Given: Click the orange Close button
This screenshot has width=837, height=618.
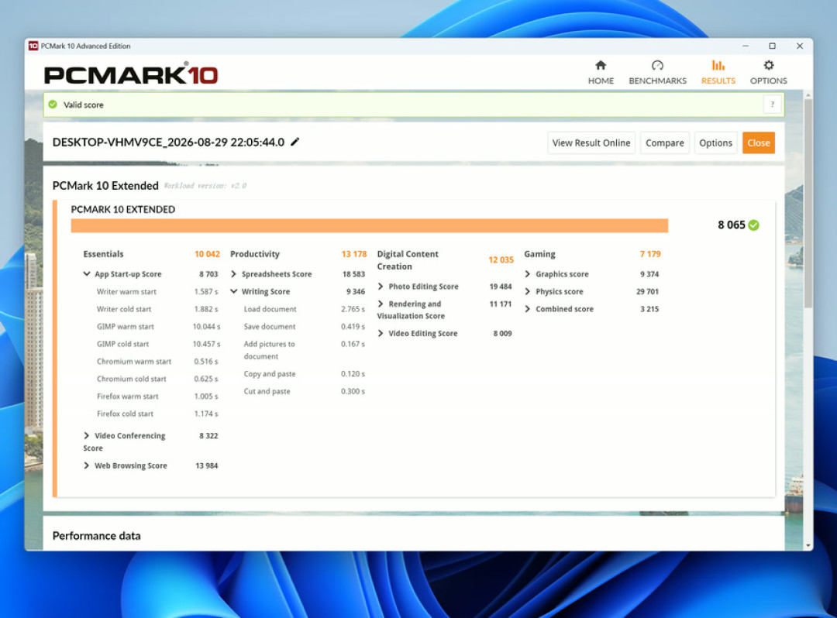Looking at the screenshot, I should [x=759, y=143].
